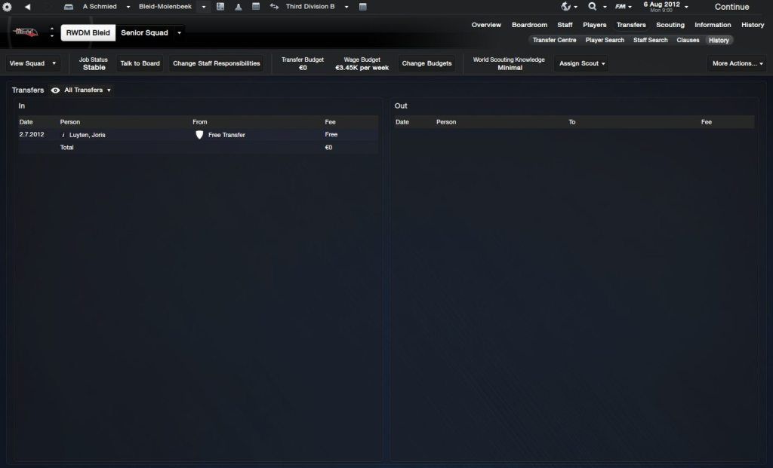The height and width of the screenshot is (468, 773).
Task: Click the To column header
Action: pos(572,122)
